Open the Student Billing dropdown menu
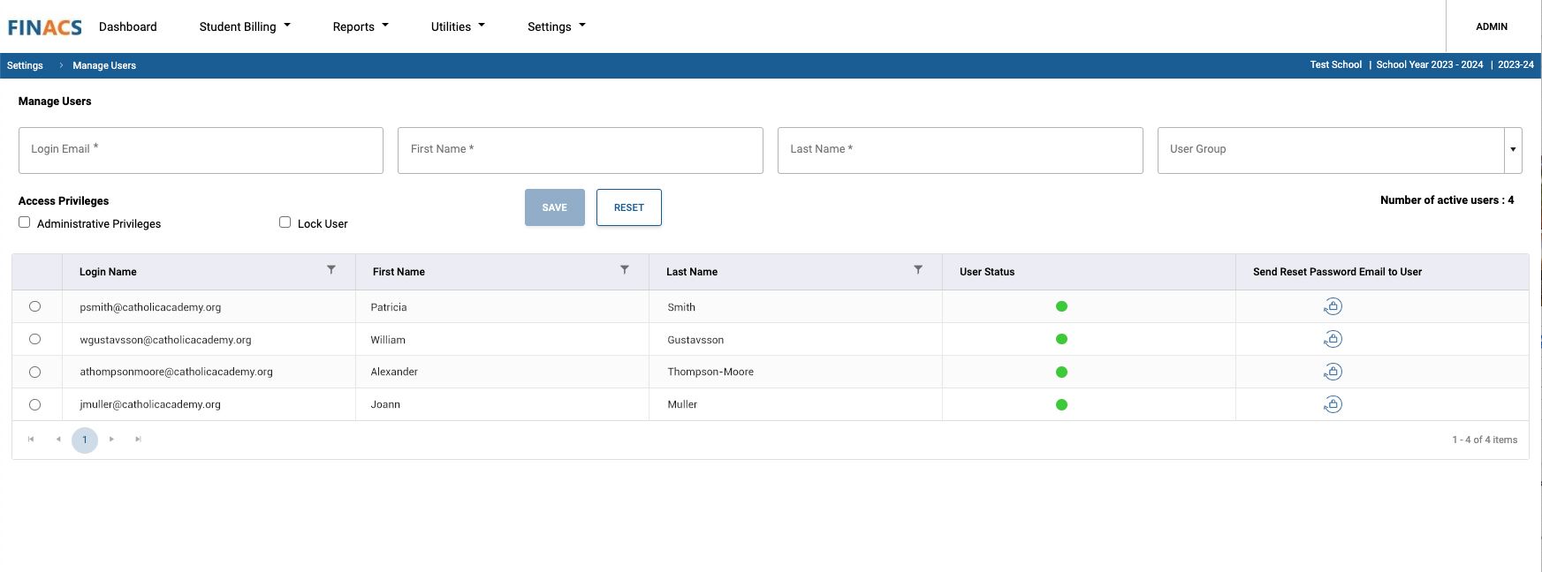The width and height of the screenshot is (1542, 572). [245, 26]
